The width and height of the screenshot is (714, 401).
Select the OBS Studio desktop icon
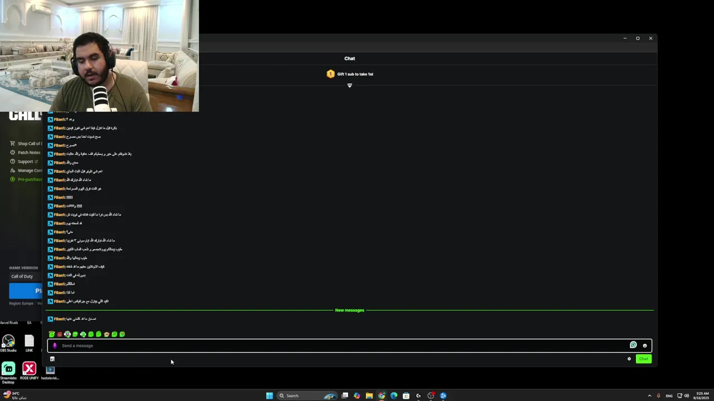8,343
